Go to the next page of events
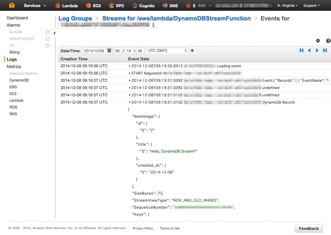The image size is (331, 235). tap(317, 50)
